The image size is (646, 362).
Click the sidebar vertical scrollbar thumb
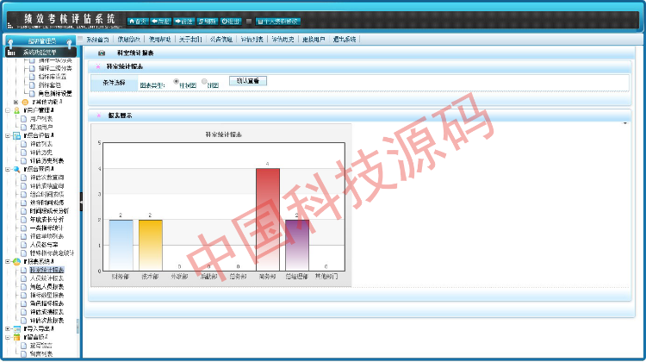click(78, 327)
